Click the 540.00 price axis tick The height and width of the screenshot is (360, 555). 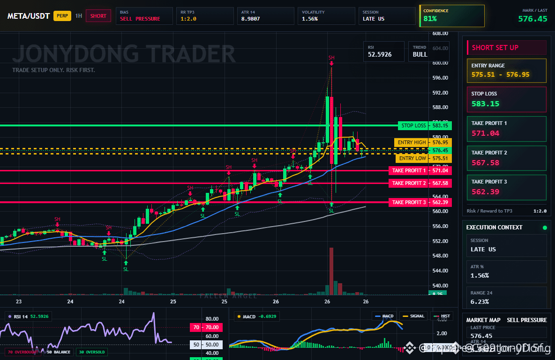(x=440, y=286)
